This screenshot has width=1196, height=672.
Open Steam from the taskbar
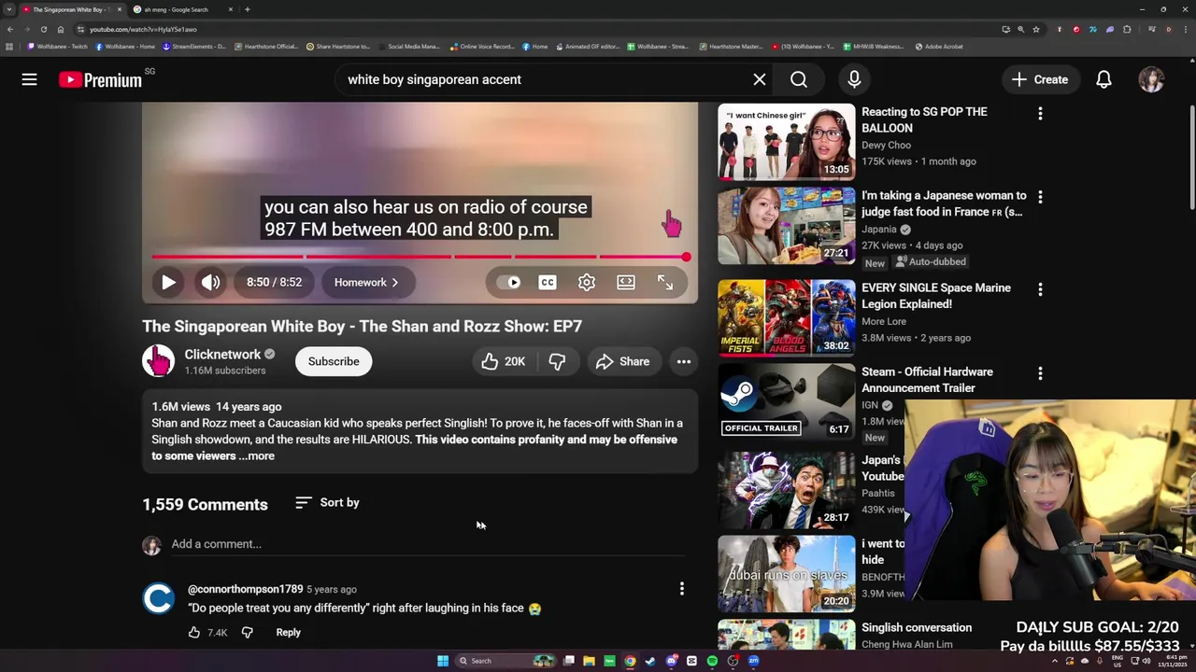pyautogui.click(x=650, y=661)
